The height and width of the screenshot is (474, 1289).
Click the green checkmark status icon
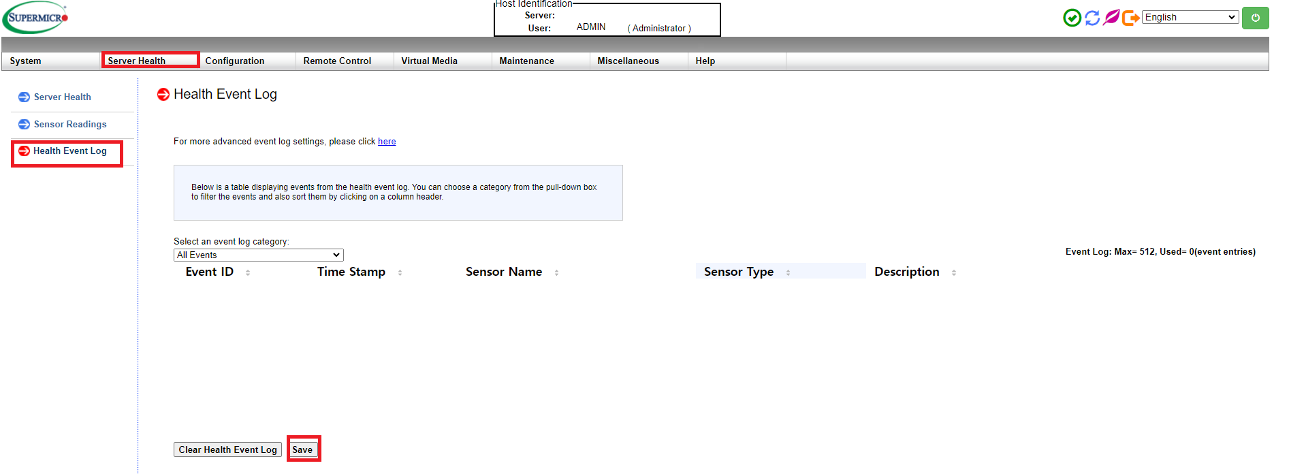1072,18
